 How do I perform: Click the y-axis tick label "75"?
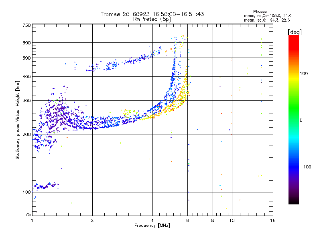click(x=28, y=214)
